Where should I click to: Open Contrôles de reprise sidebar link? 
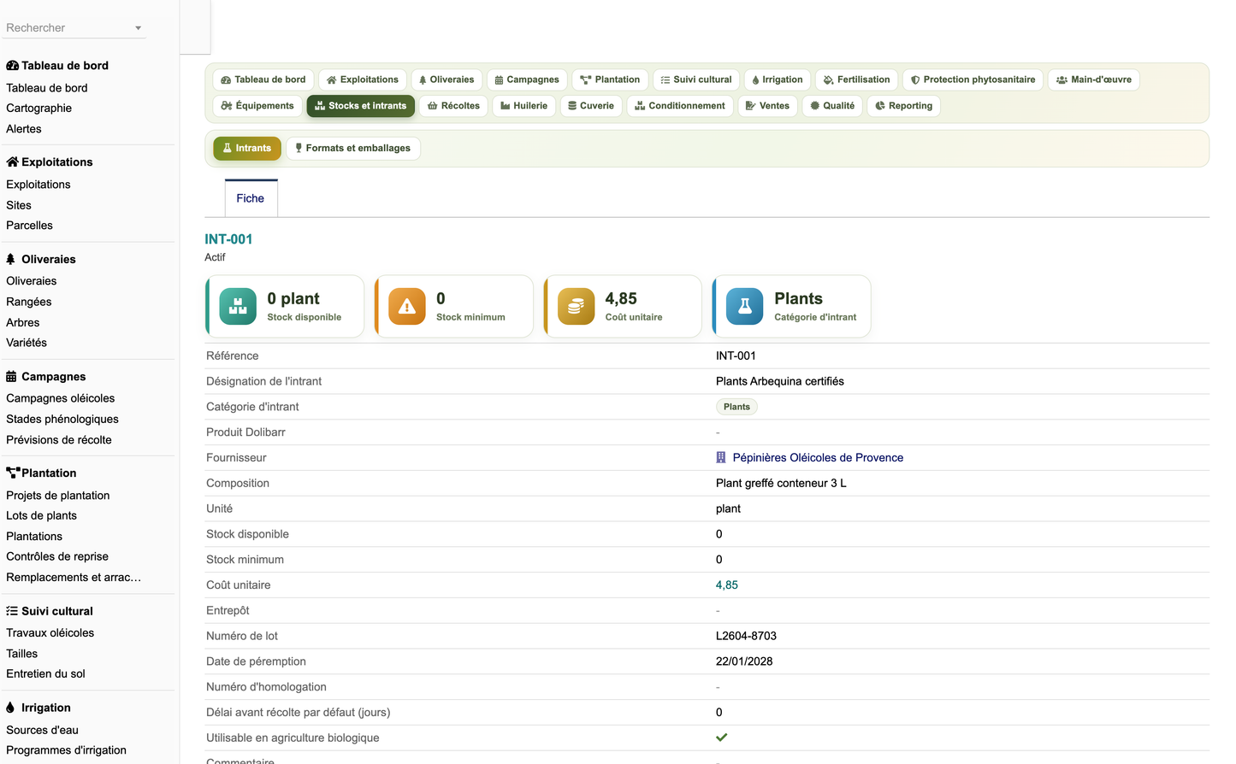(57, 556)
